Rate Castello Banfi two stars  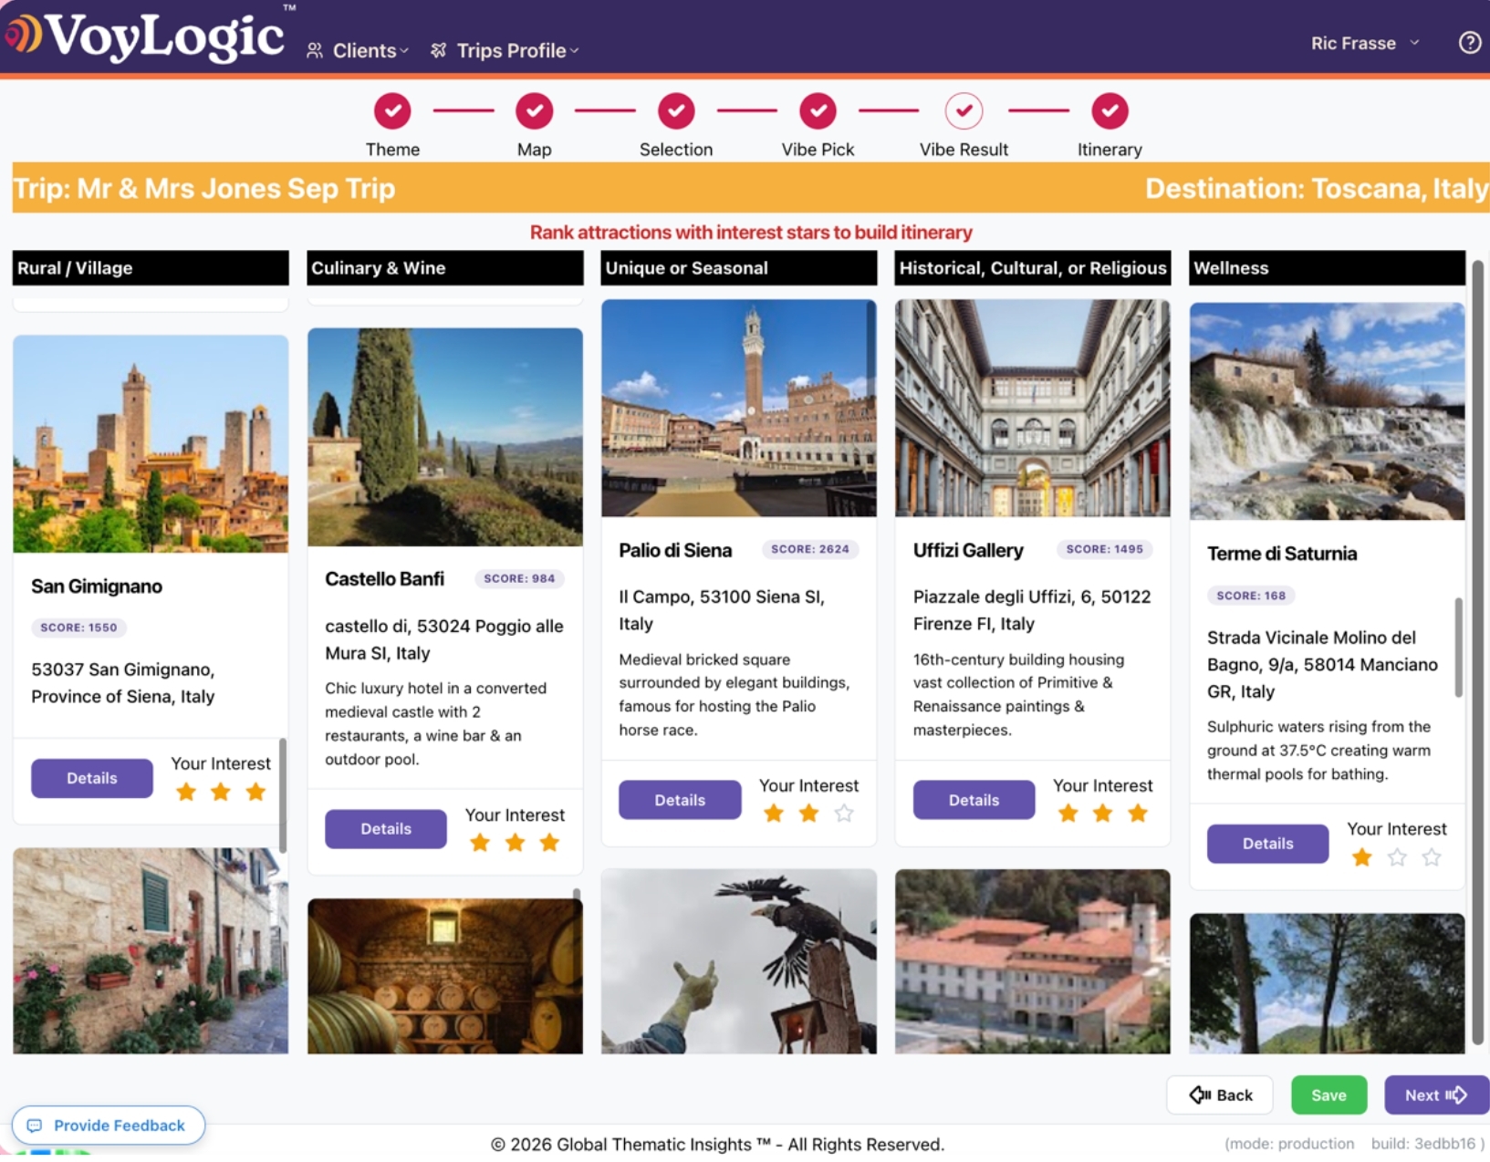[x=515, y=843]
